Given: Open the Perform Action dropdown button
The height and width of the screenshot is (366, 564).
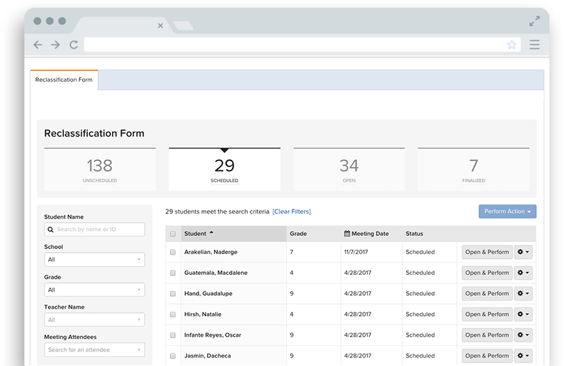Looking at the screenshot, I should [x=508, y=212].
